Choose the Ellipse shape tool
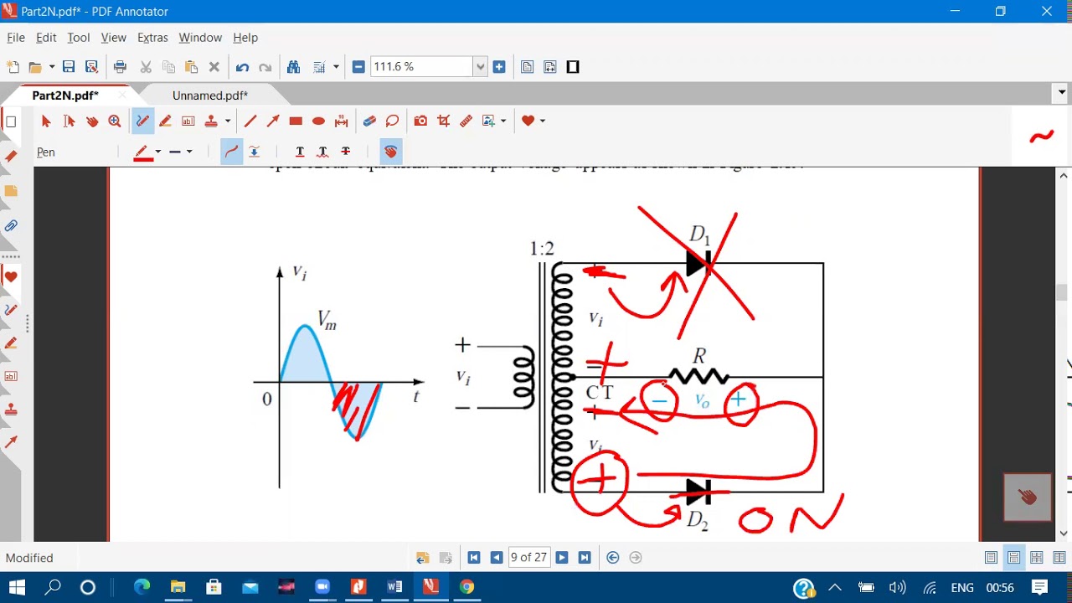The height and width of the screenshot is (603, 1072). tap(318, 121)
